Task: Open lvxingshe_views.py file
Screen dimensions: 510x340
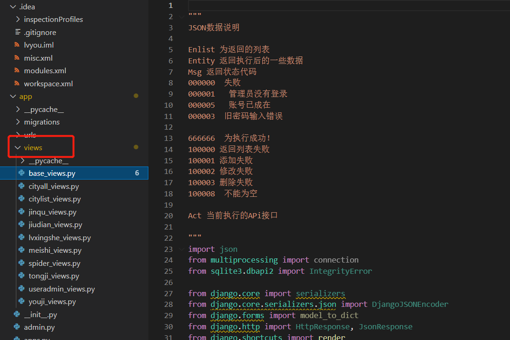Action: click(x=60, y=238)
